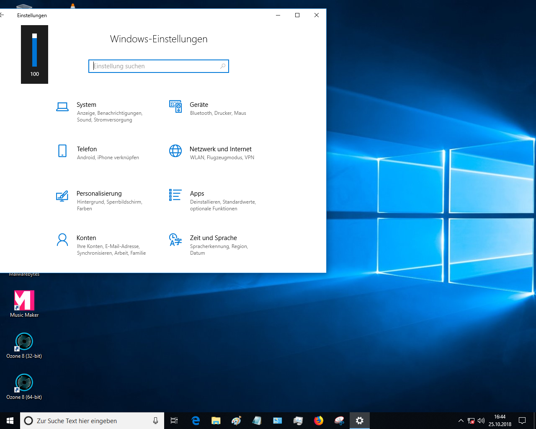This screenshot has width=536, height=429.
Task: Click the Personalisierung heading link
Action: pyautogui.click(x=99, y=194)
